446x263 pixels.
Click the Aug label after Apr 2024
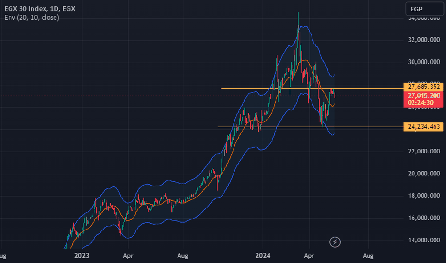pos(368,256)
